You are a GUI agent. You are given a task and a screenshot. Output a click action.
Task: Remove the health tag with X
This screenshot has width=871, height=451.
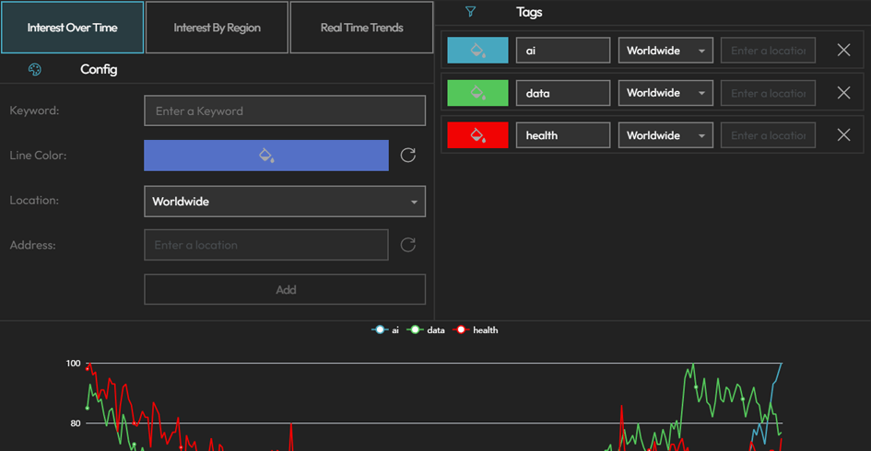pyautogui.click(x=843, y=135)
